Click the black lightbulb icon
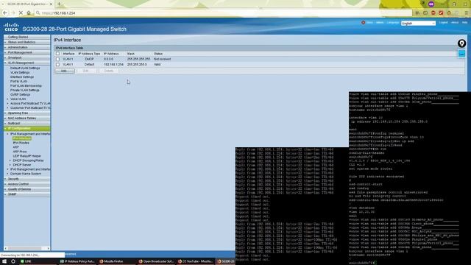Viewport: 471px width, 265px height. coord(461,43)
